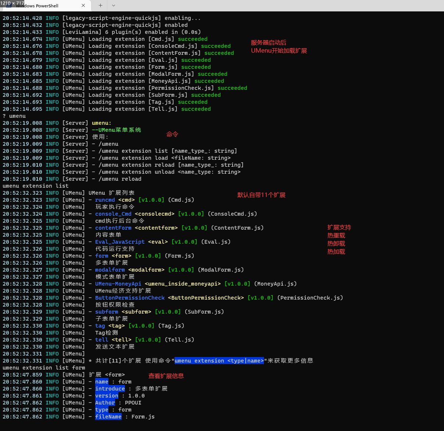Click the blue 'contentForm' extension name
This screenshot has height=431, width=444.
coord(113,228)
